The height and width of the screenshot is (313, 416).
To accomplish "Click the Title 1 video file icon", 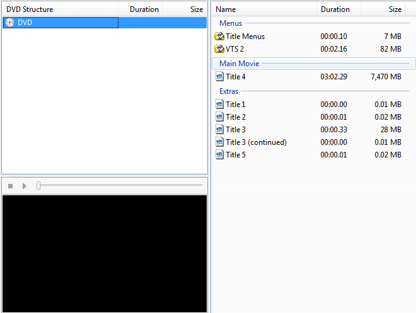I will coord(219,104).
